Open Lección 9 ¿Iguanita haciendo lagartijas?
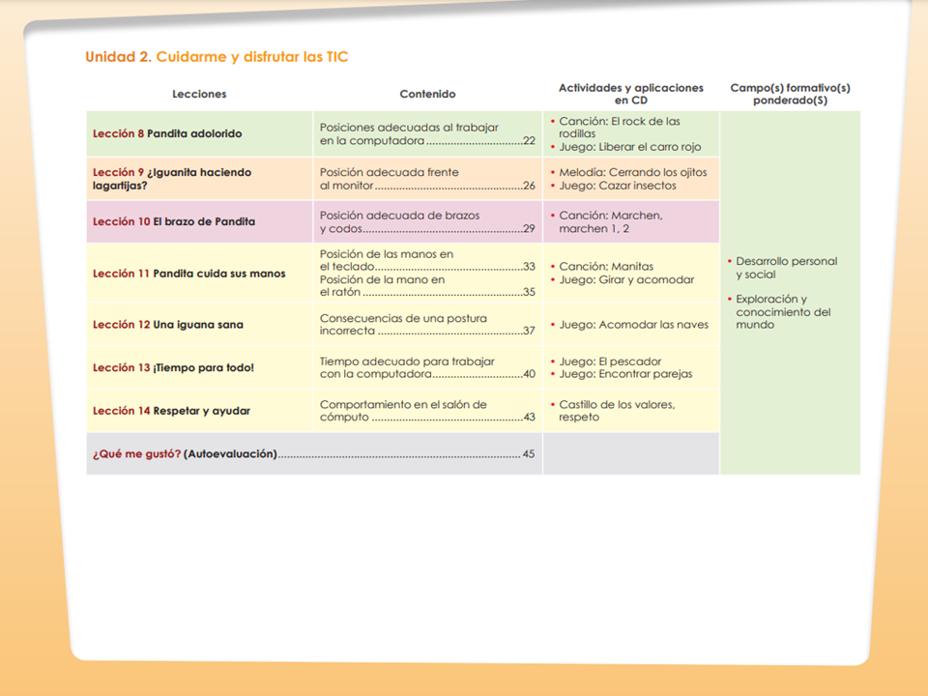Viewport: 928px width, 696px height. tap(172, 179)
